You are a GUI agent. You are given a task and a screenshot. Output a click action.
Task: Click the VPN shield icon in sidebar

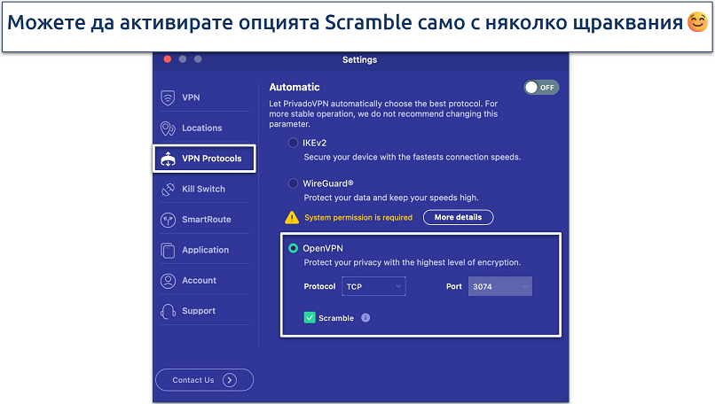167,97
